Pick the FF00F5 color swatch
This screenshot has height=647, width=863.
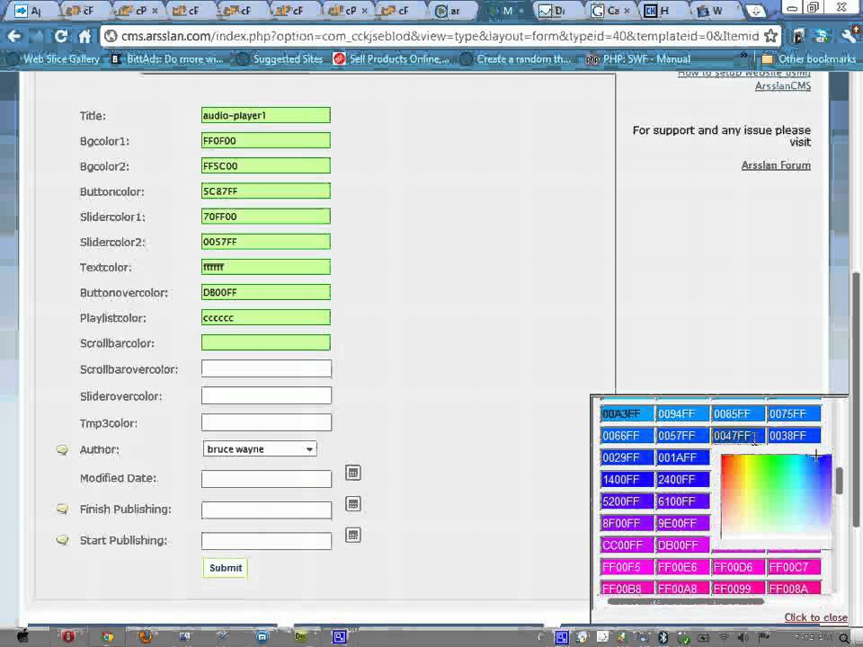[x=627, y=567]
